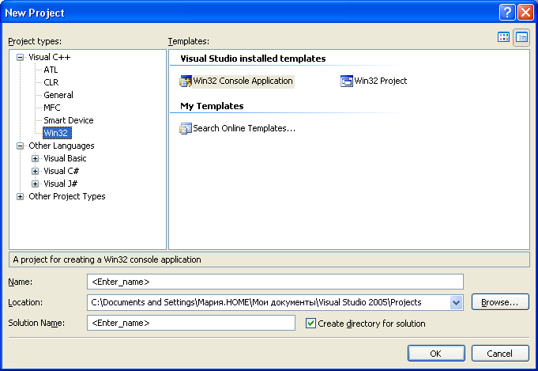
Task: Expand the Visual Basic node
Action: pyautogui.click(x=35, y=159)
